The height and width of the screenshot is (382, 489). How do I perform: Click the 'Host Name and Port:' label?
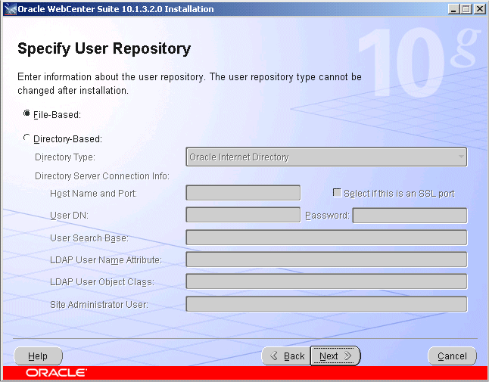click(93, 194)
